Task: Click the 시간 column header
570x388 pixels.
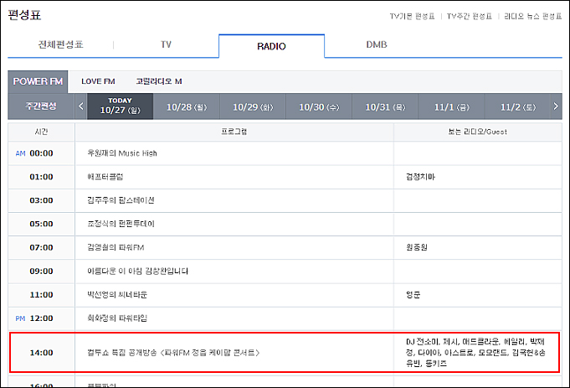Action: click(x=41, y=132)
